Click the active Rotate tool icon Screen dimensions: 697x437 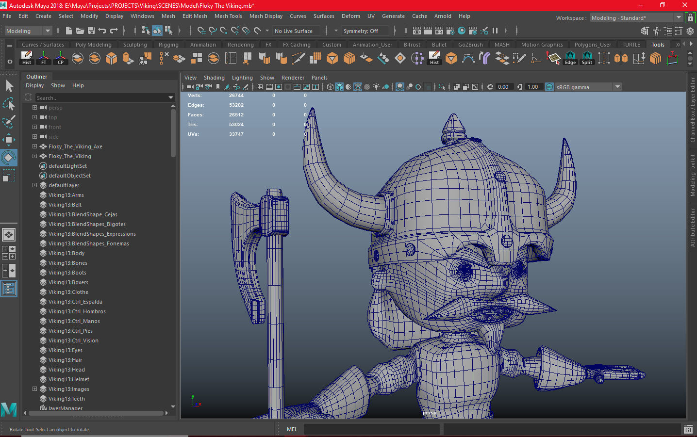(x=9, y=157)
